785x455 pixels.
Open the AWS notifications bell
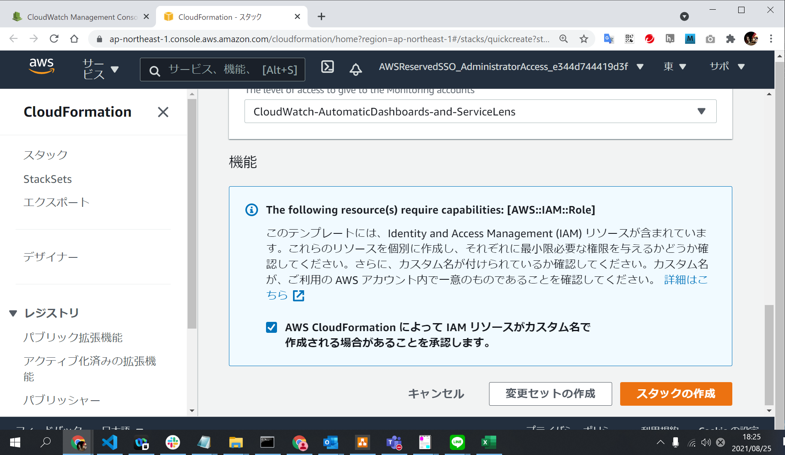pos(355,69)
